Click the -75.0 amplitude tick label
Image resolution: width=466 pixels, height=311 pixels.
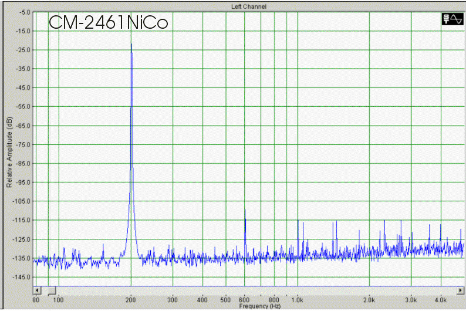point(23,144)
